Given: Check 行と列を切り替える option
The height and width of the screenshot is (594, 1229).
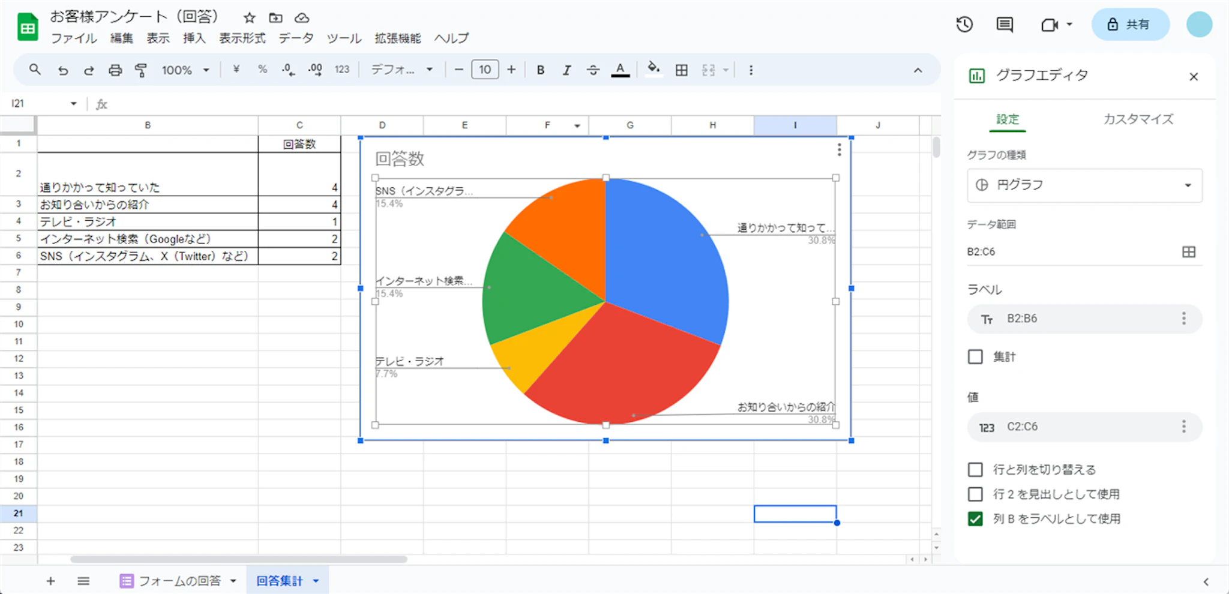Looking at the screenshot, I should click(x=975, y=469).
